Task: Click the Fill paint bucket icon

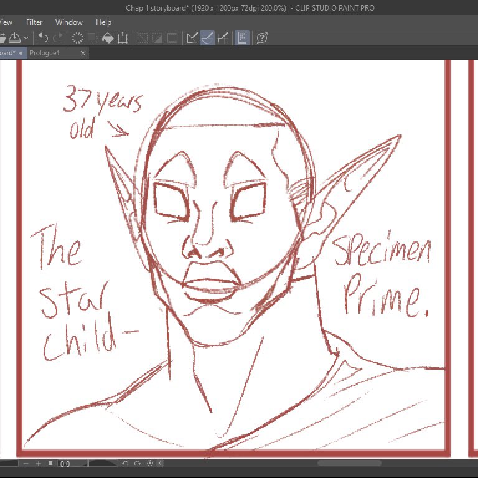Action: pyautogui.click(x=108, y=38)
